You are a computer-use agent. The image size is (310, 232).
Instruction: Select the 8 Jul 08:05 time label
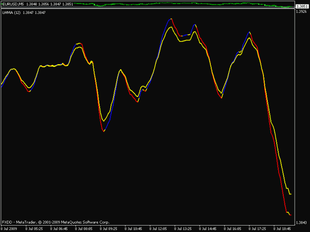[x=84, y=229]
